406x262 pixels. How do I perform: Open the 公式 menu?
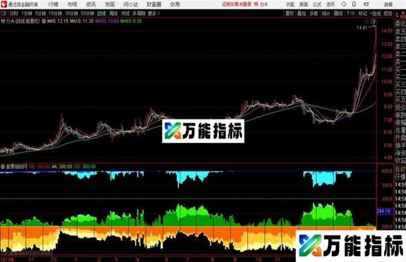[317, 5]
